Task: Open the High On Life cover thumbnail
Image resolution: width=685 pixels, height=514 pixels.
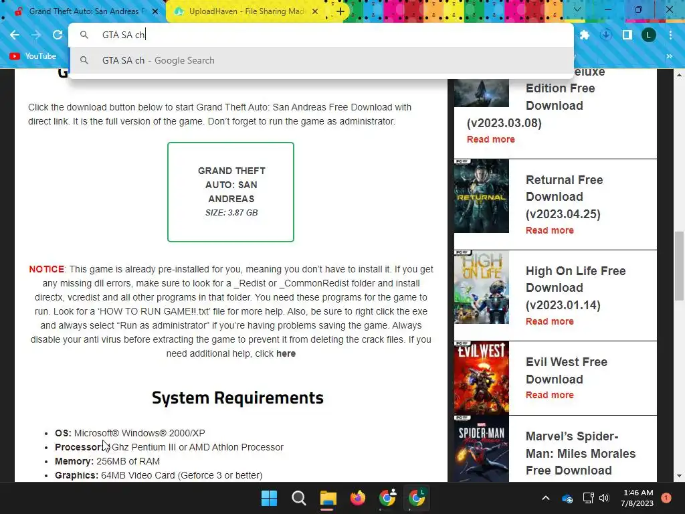Action: [x=482, y=286]
